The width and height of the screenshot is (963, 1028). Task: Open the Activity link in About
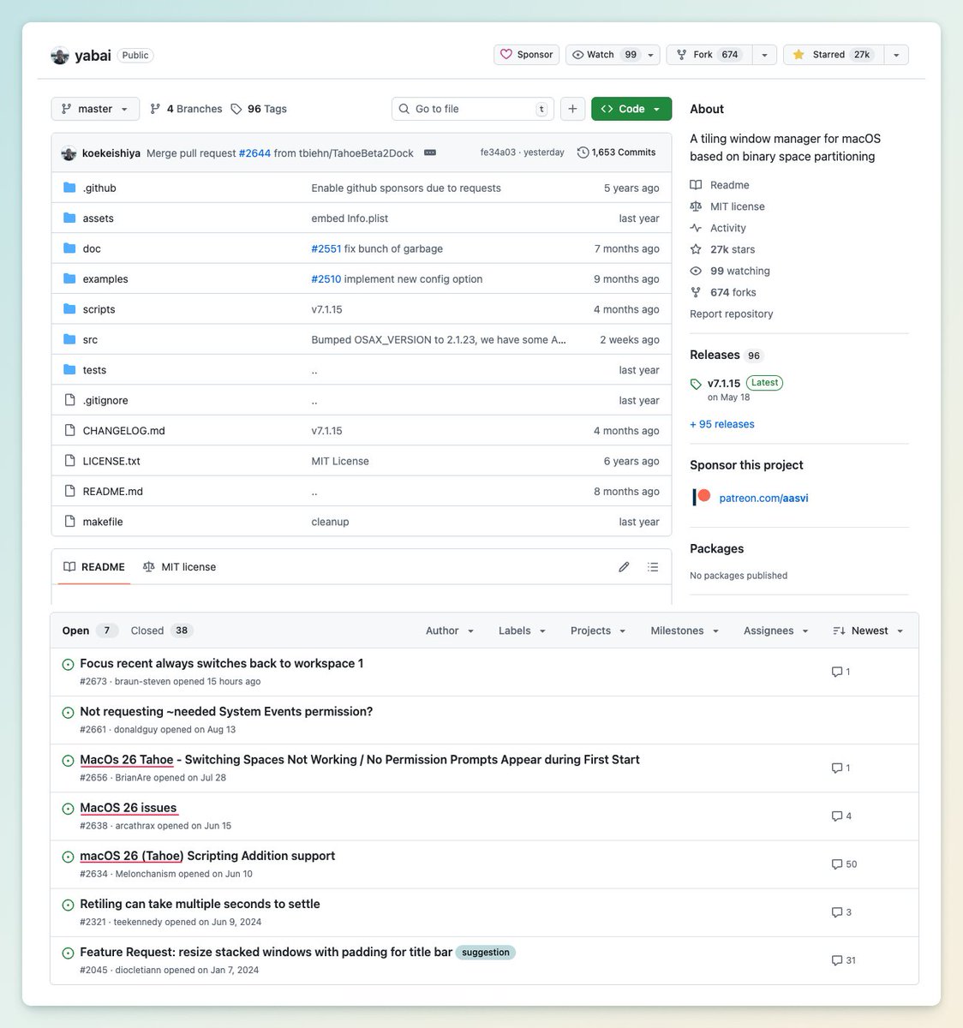coord(718,228)
